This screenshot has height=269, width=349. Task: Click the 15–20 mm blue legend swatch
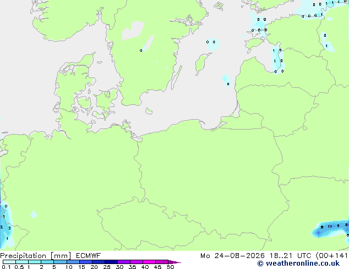click(85, 262)
